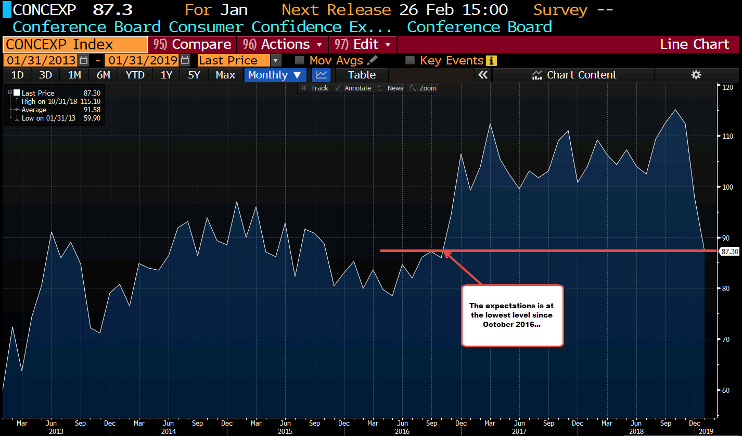Expand the Last Price field dropdown arrow
The height and width of the screenshot is (436, 742).
coord(276,61)
